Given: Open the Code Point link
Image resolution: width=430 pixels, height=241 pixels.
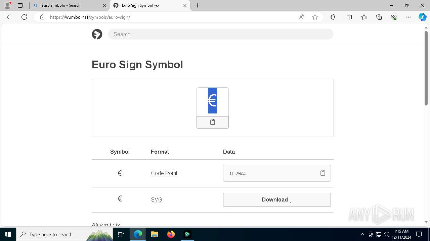Looking at the screenshot, I should (x=164, y=173).
